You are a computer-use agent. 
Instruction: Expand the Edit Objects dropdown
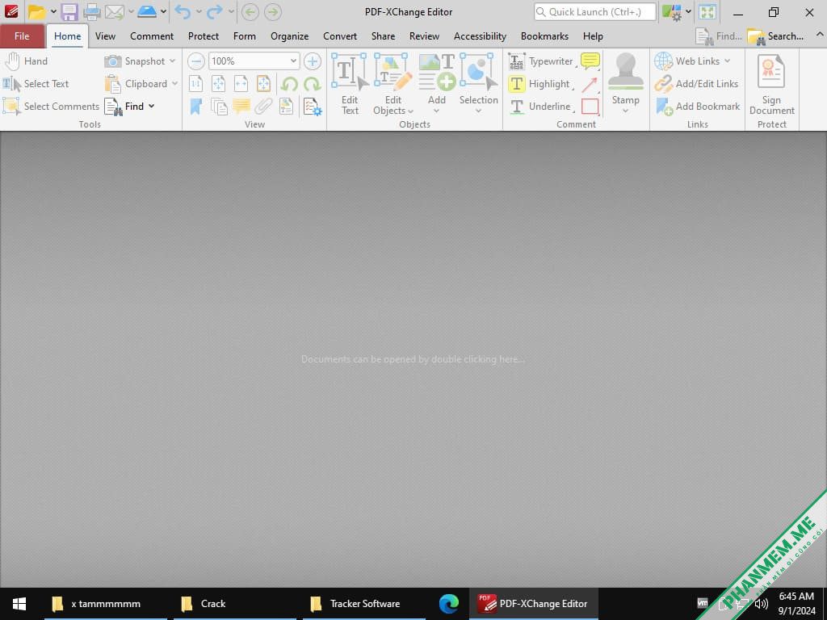coord(410,111)
